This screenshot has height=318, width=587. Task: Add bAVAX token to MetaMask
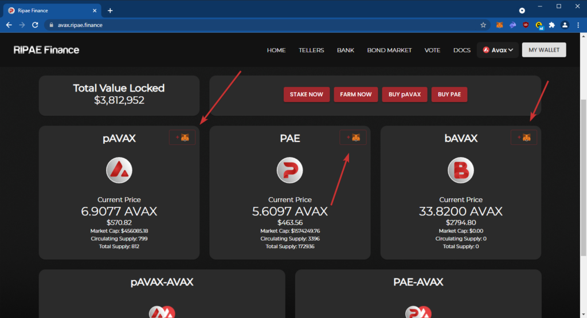pyautogui.click(x=524, y=138)
